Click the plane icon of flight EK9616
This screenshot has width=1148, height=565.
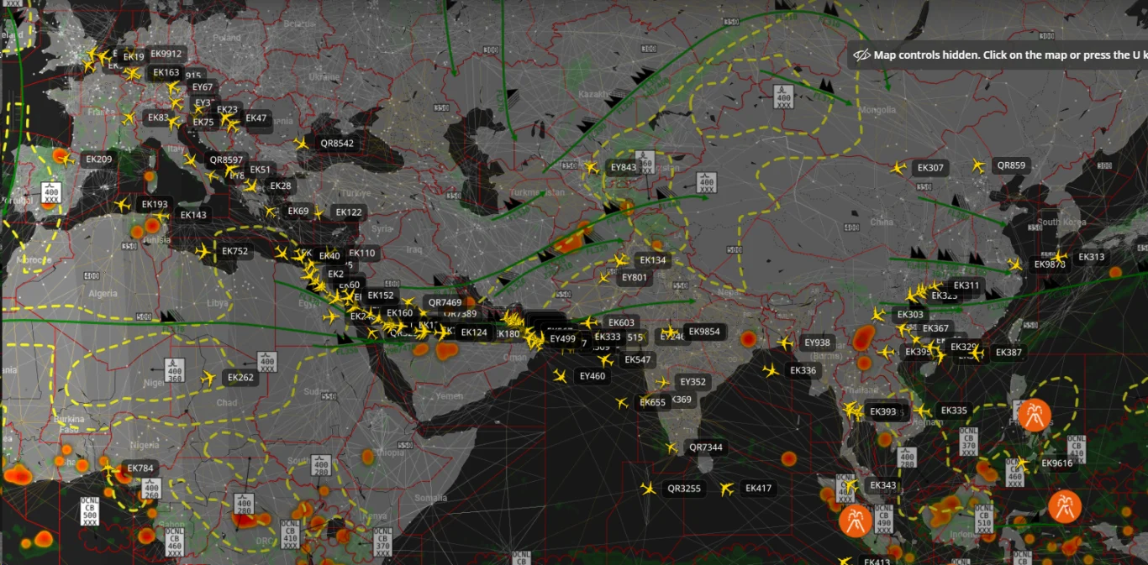click(x=1022, y=463)
